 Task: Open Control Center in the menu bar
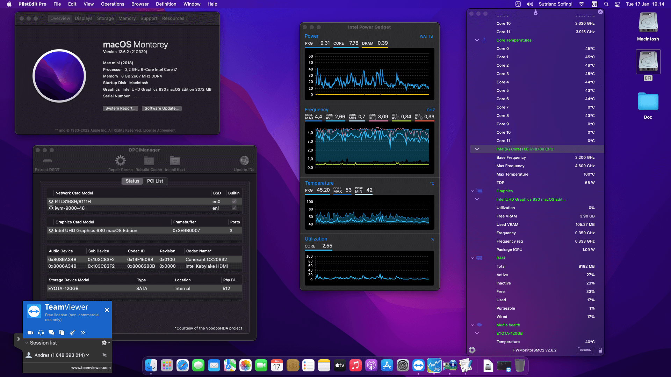(x=618, y=4)
